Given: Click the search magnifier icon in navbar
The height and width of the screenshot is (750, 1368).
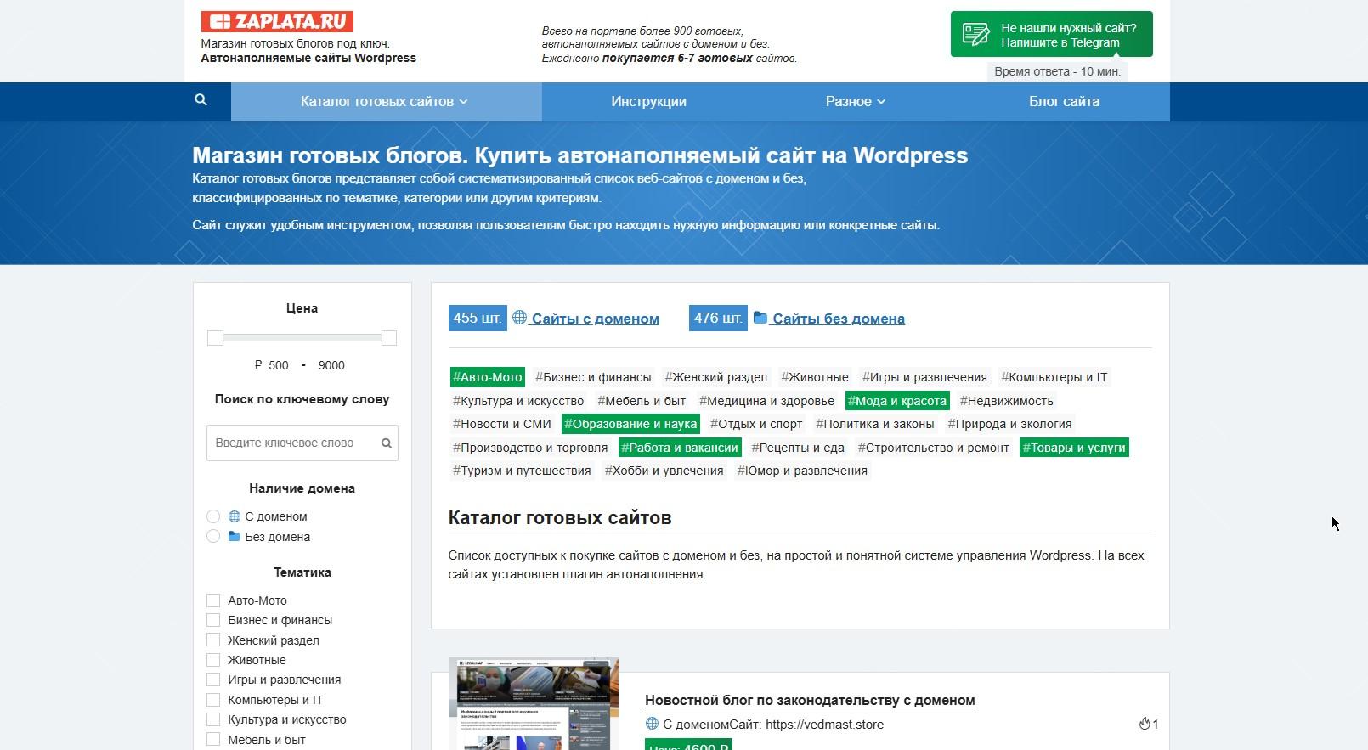Looking at the screenshot, I should pyautogui.click(x=201, y=100).
